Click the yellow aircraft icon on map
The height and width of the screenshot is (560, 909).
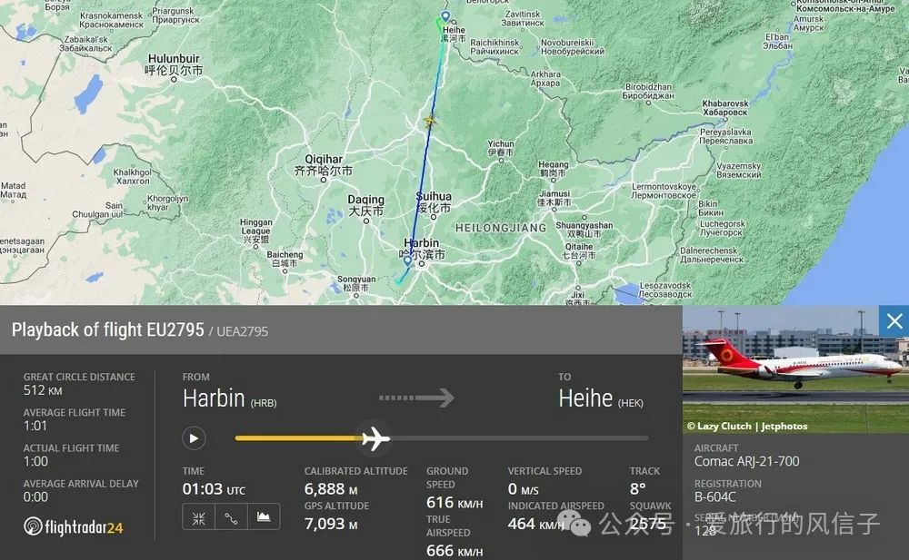click(x=429, y=121)
